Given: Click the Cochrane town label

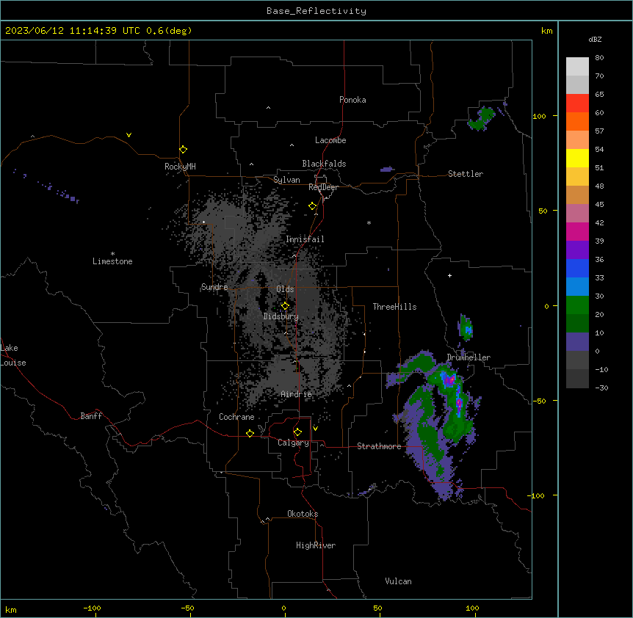Looking at the screenshot, I should point(236,417).
